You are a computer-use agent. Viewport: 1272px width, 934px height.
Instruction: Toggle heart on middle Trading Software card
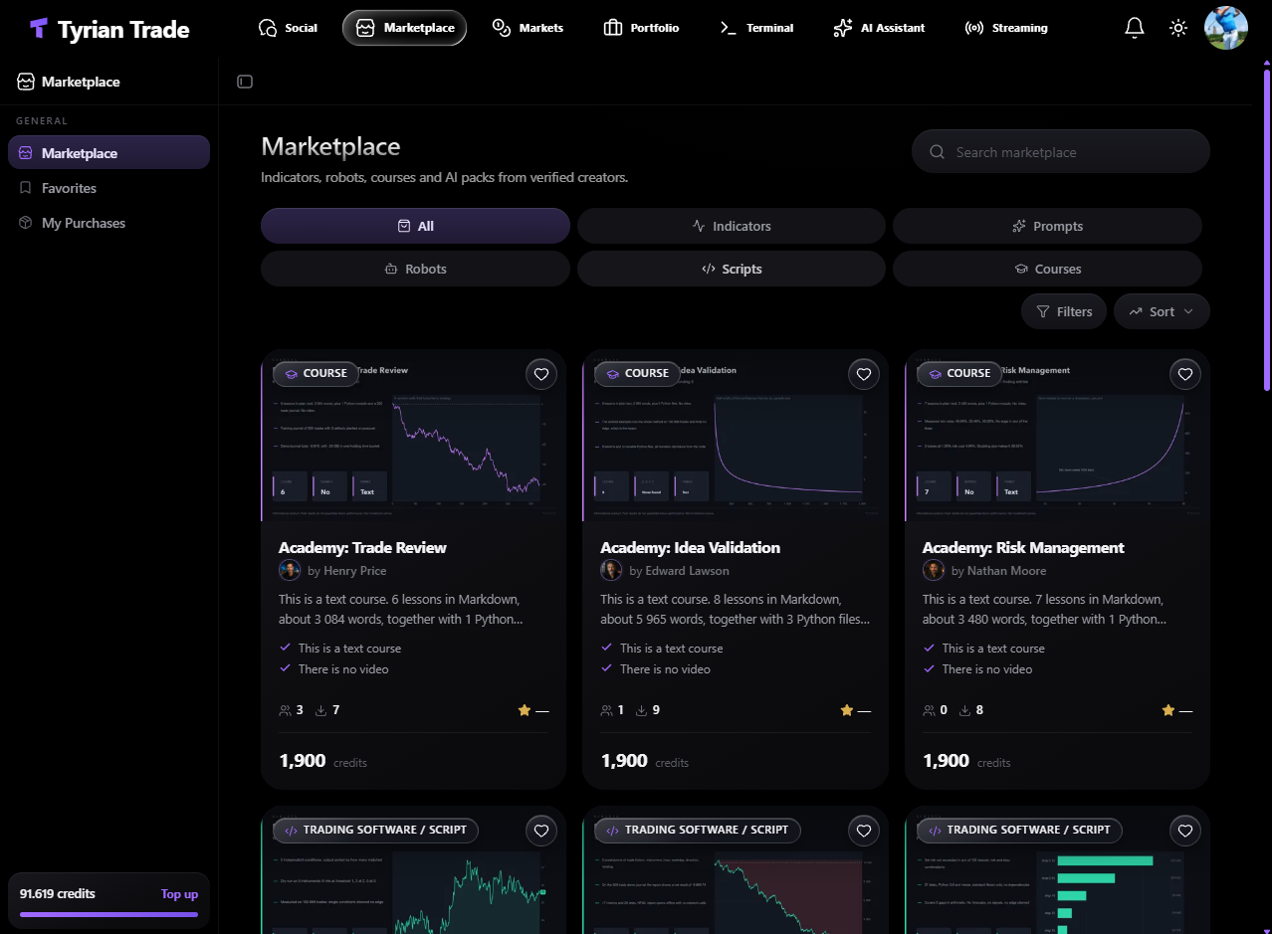coord(864,830)
